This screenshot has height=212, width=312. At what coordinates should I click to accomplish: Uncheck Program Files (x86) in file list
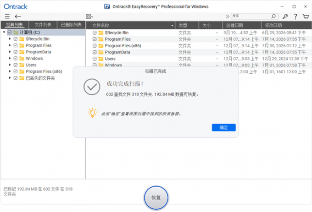click(95, 46)
